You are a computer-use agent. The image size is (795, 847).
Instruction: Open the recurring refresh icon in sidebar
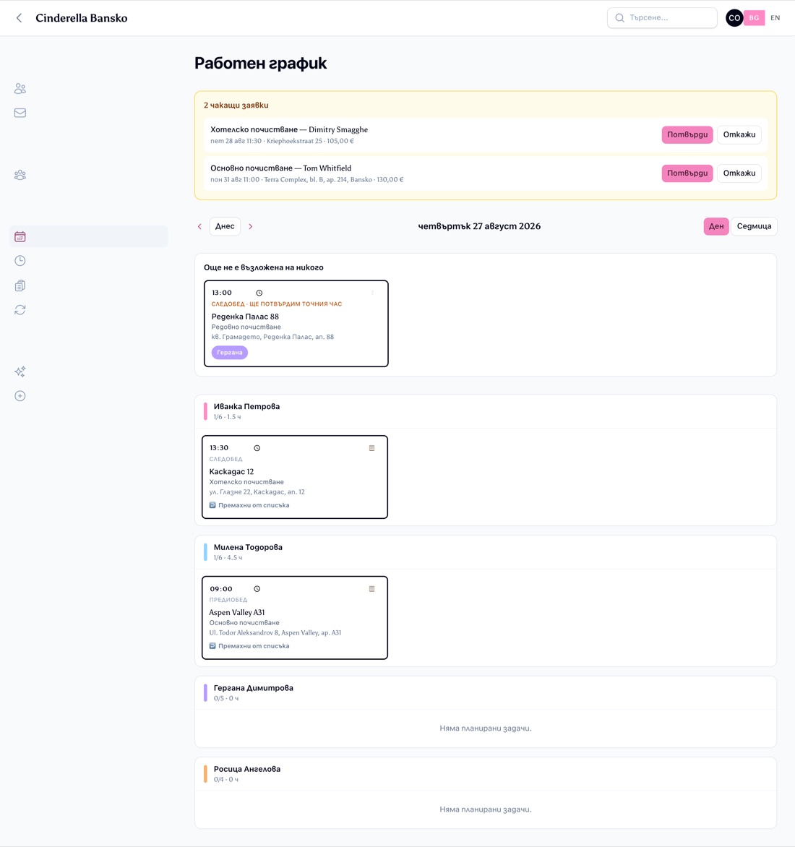(20, 309)
